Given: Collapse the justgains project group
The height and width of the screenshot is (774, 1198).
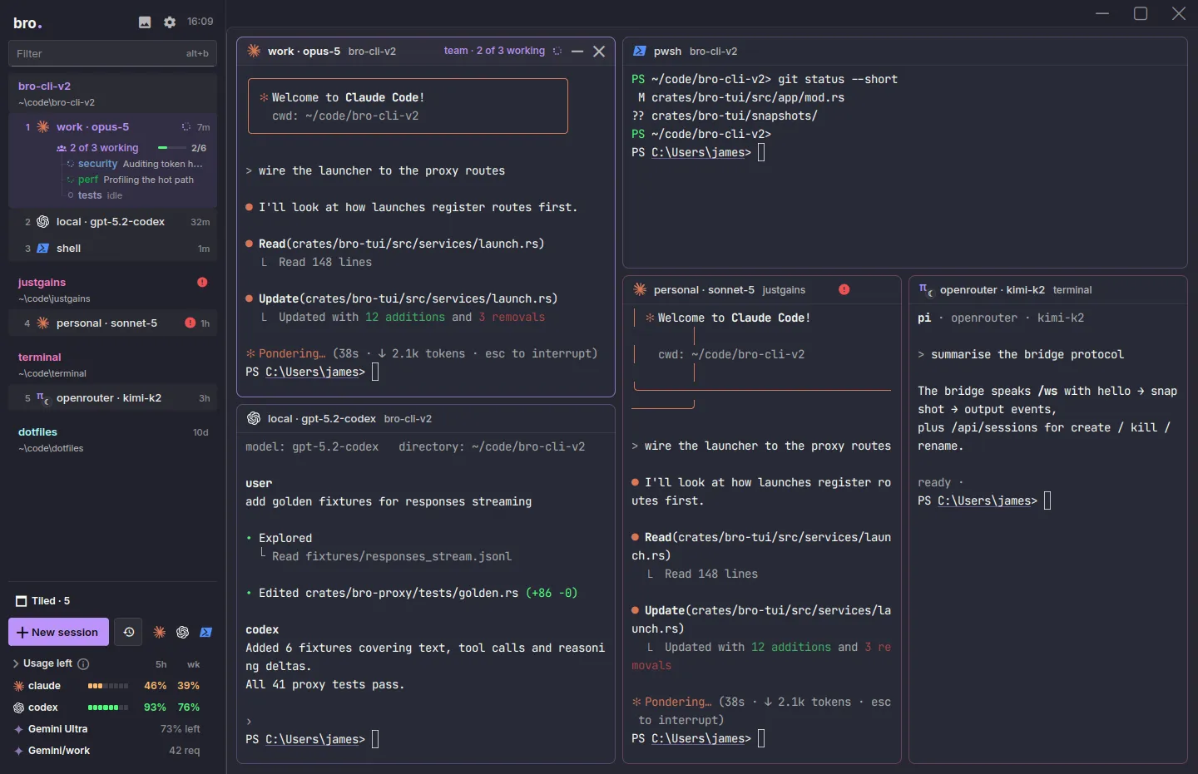Looking at the screenshot, I should 113,289.
